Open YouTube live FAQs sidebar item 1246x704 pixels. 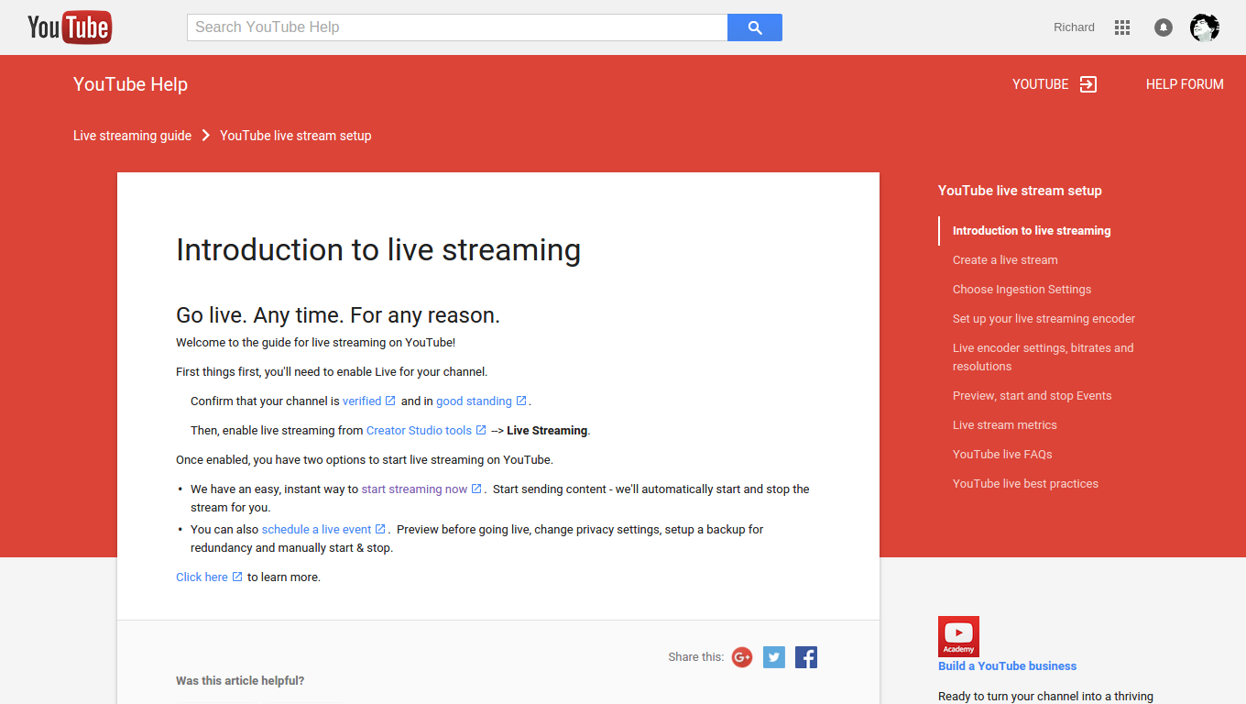tap(1002, 455)
